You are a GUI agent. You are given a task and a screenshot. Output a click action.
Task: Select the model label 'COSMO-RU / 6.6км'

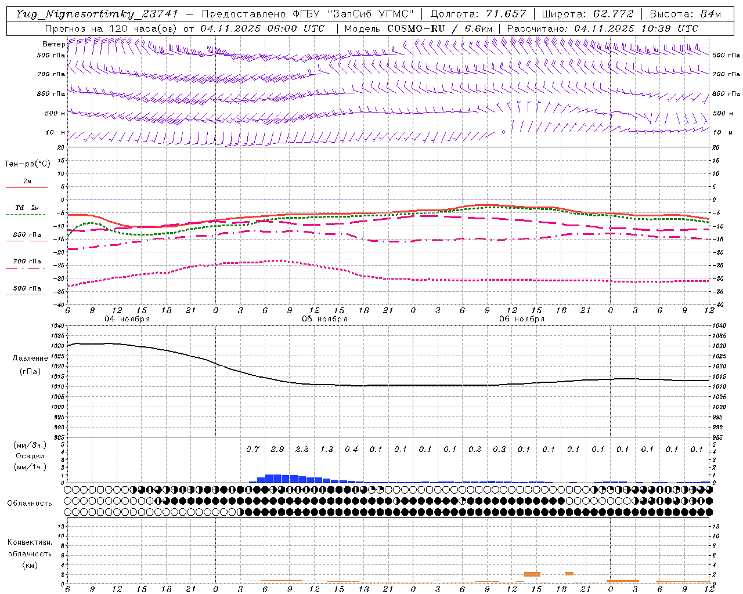(x=439, y=28)
